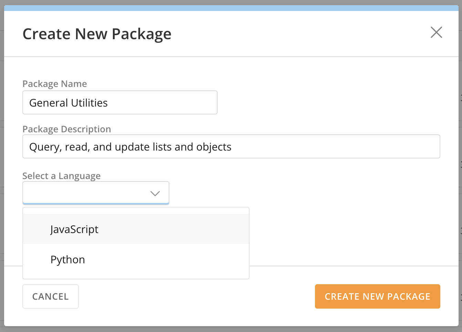Open the Select a Language combo box
This screenshot has height=332, width=462.
86,193
